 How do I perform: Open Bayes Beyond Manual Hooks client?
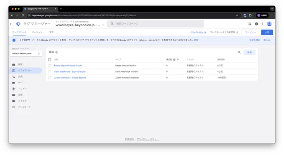point(68,66)
